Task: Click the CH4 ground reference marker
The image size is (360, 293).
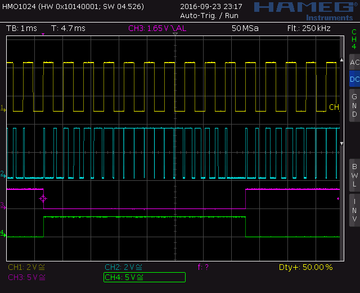Action: point(3,233)
